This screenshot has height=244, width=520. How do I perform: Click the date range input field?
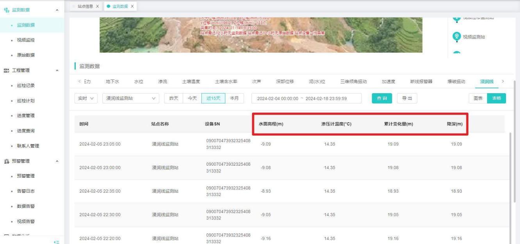pyautogui.click(x=306, y=99)
